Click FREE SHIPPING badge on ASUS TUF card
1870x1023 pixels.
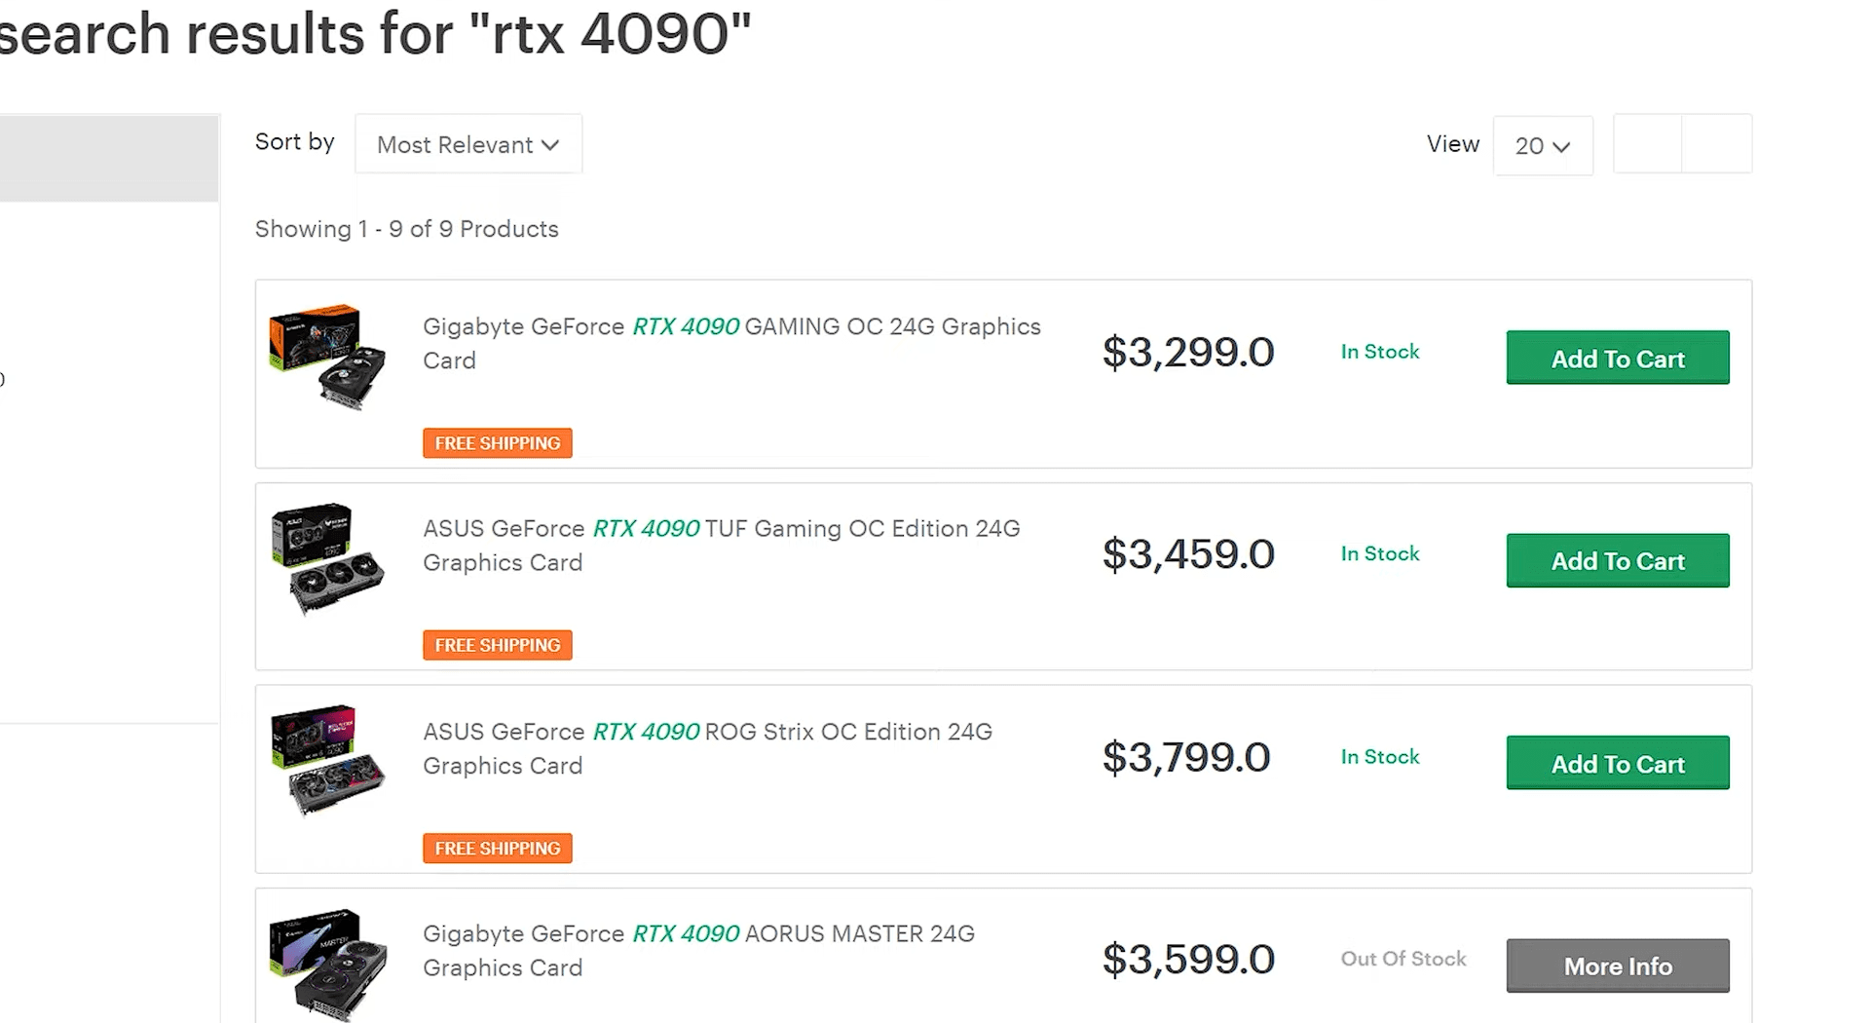(x=498, y=645)
